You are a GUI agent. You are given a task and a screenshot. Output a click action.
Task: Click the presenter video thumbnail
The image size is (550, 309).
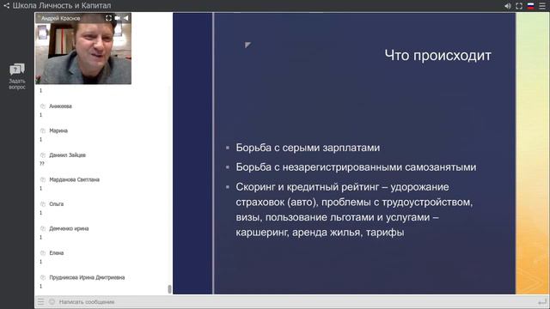point(83,48)
